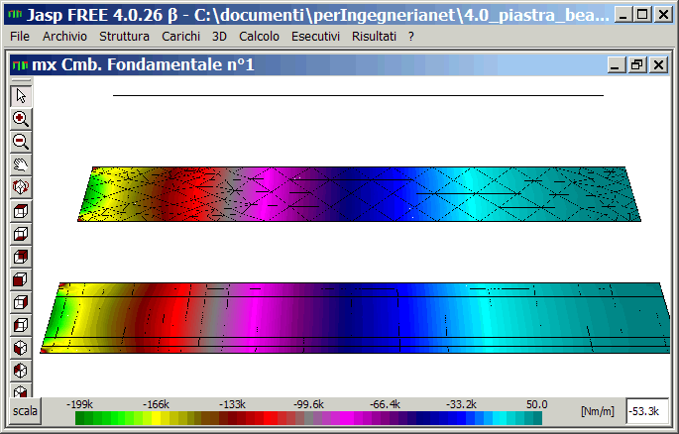Click the Jasp application icon in title bar
Viewport: 679px width, 434px height.
tap(15, 14)
